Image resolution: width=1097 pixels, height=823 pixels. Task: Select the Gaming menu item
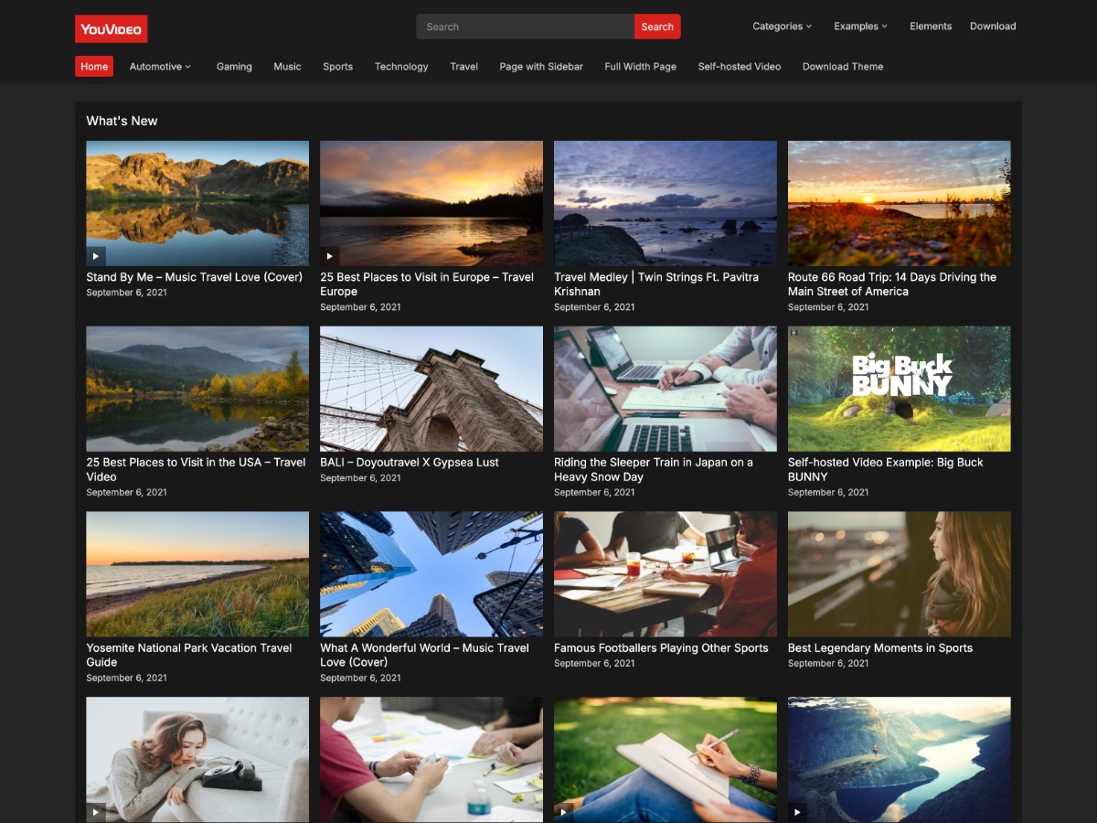(x=234, y=67)
